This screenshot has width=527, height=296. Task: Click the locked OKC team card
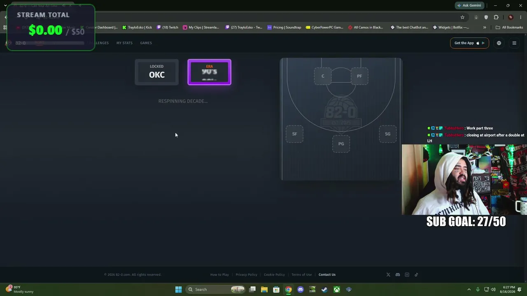[157, 72]
